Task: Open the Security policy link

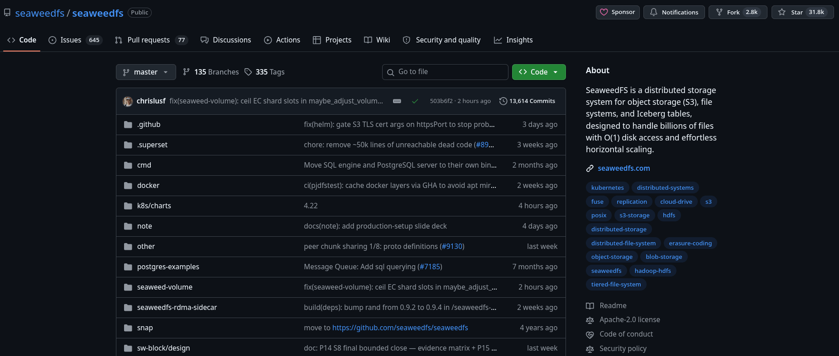Action: 616,349
